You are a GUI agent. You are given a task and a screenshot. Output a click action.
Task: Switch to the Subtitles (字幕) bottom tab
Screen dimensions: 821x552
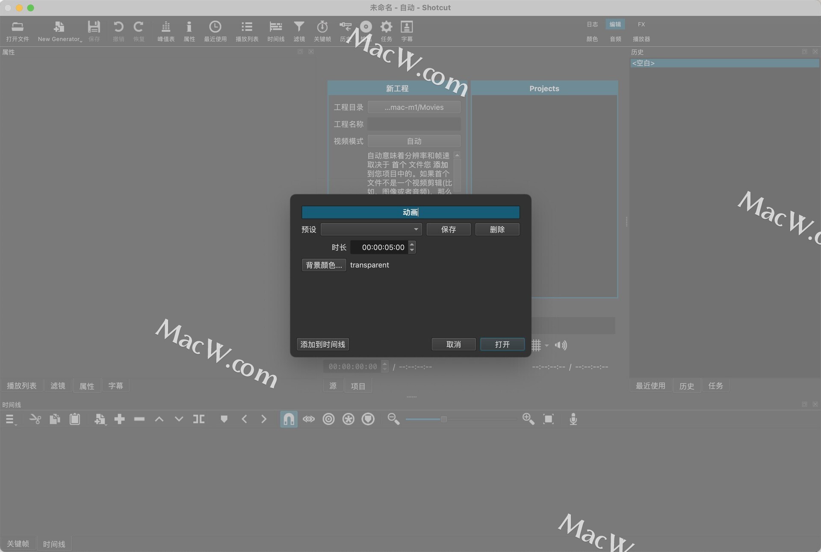click(115, 386)
